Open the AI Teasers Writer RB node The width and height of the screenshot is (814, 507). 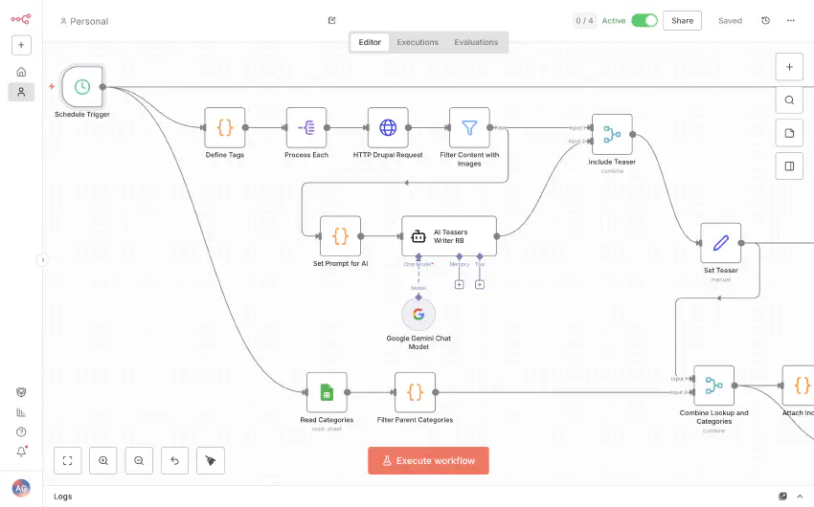[448, 235]
